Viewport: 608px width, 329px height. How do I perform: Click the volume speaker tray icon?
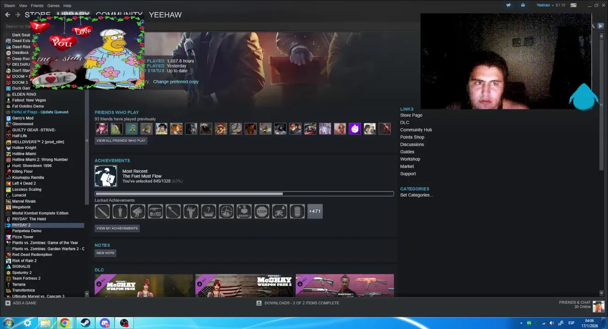pos(551,323)
